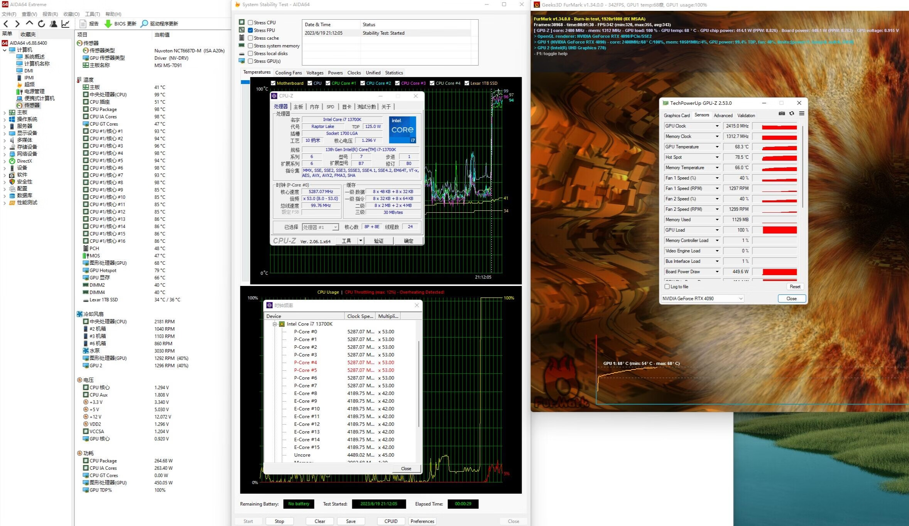Open the NVIDIA GeForce RTX 4090 dropdown
The image size is (909, 526).
(x=702, y=299)
